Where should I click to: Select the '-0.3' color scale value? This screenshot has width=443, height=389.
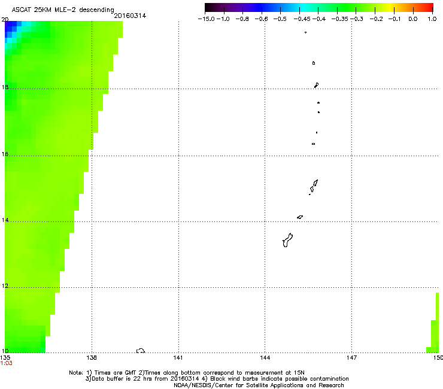[x=357, y=19]
